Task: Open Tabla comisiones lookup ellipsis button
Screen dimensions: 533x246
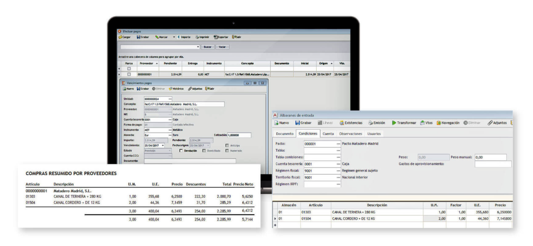Action: click(x=338, y=157)
